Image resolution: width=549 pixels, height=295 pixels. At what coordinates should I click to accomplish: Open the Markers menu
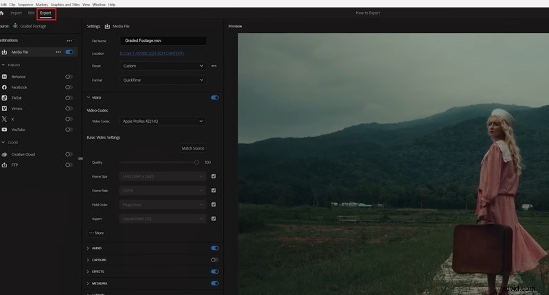click(x=42, y=5)
